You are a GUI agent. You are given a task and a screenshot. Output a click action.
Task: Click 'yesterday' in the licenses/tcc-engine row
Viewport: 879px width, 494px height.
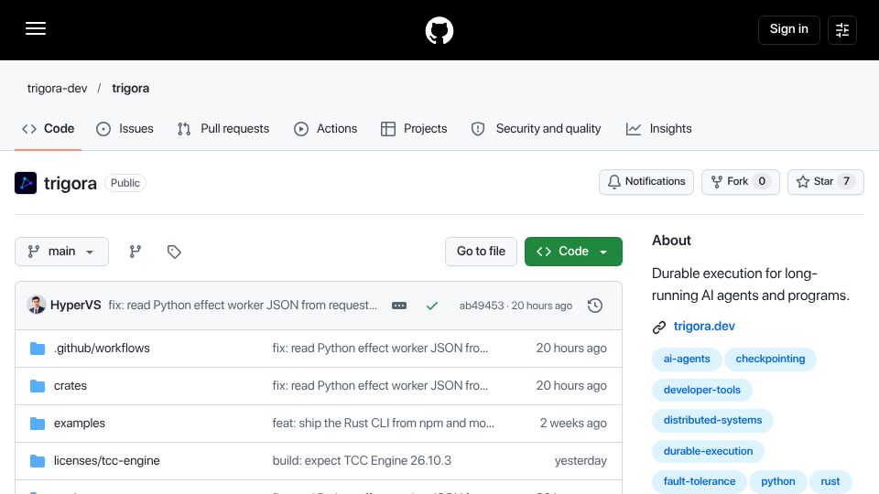581,461
